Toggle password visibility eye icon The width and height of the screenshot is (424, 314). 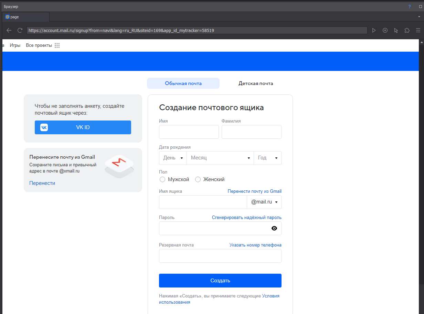click(274, 228)
